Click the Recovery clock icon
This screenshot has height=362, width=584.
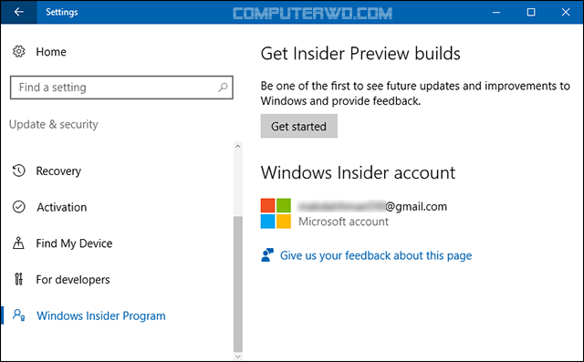(x=18, y=171)
